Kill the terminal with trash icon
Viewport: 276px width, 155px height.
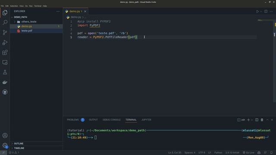pos(262,120)
